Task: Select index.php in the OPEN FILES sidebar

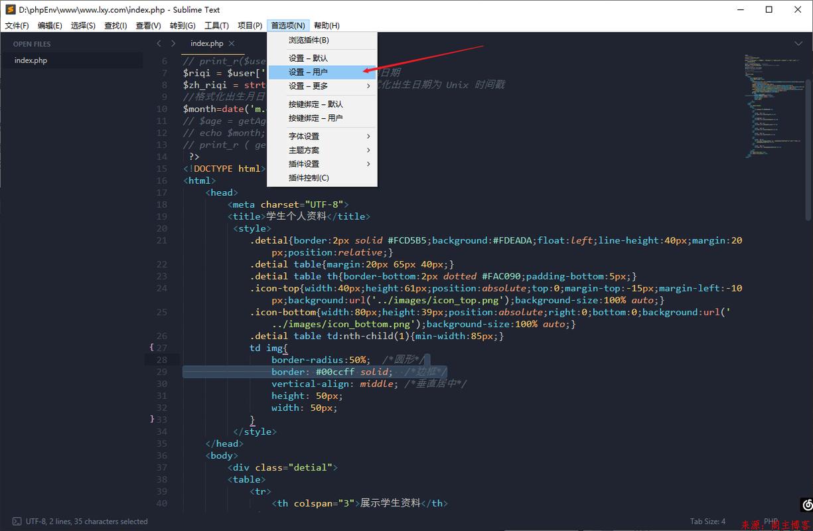Action: (x=71, y=60)
